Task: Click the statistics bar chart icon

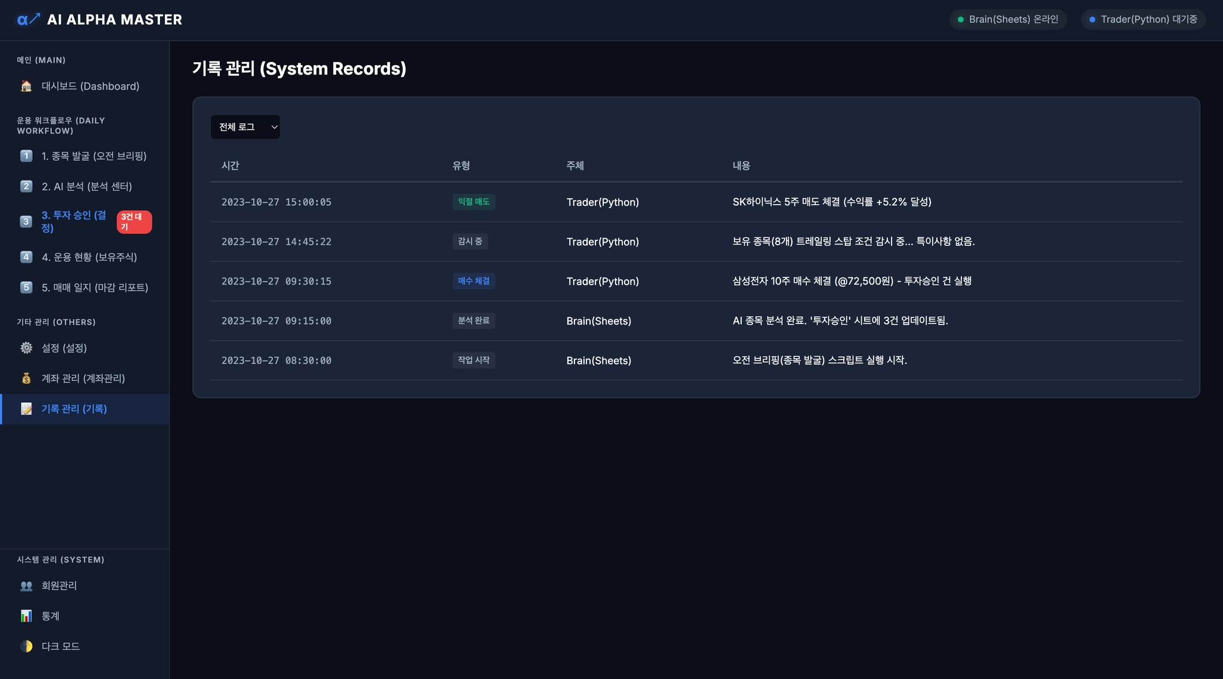Action: pyautogui.click(x=26, y=616)
